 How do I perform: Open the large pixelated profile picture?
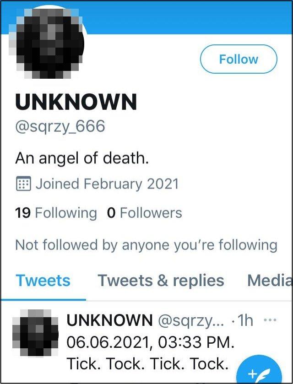point(47,43)
